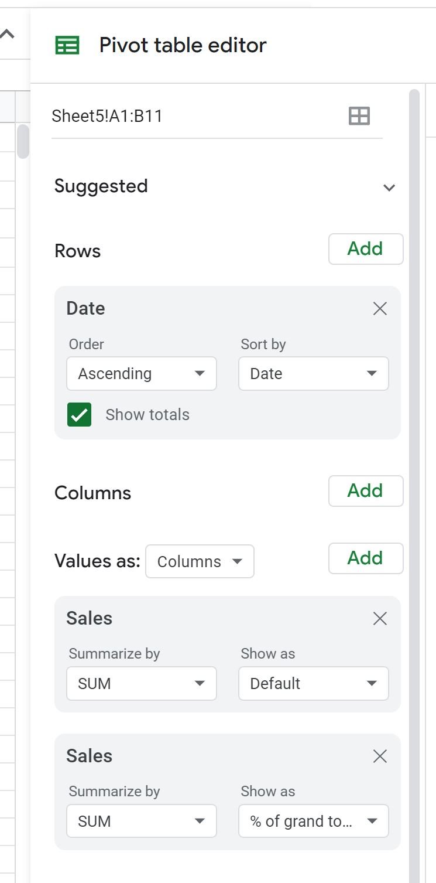Open the % of grand total dropdown

pyautogui.click(x=314, y=821)
